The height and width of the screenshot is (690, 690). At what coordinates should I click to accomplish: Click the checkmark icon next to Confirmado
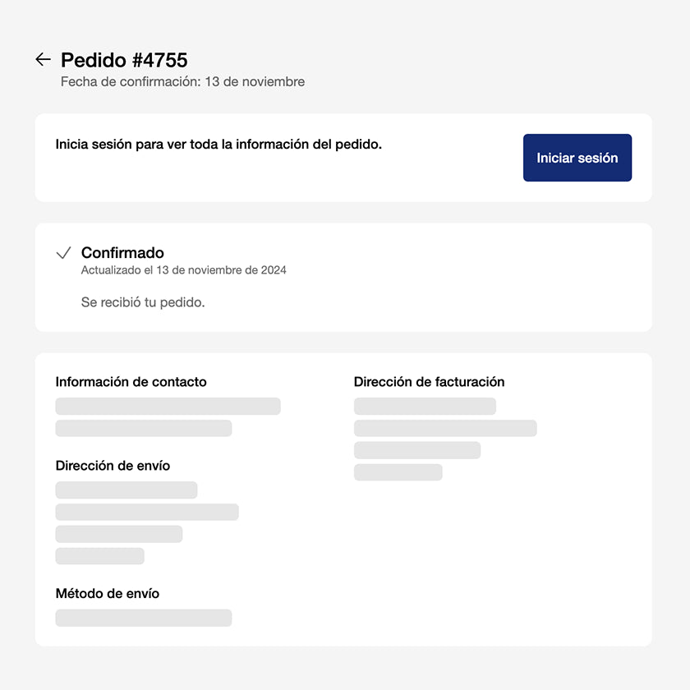63,253
